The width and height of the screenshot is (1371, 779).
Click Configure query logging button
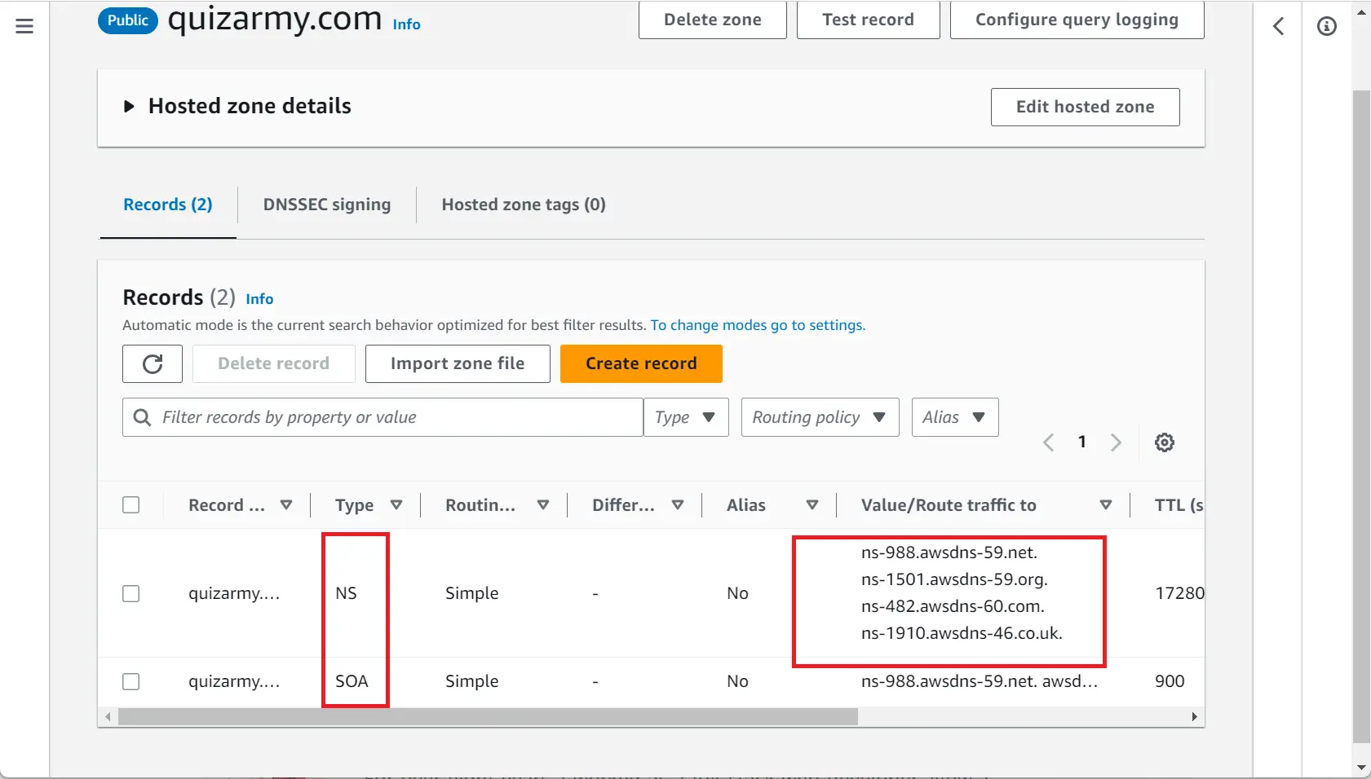pyautogui.click(x=1077, y=20)
